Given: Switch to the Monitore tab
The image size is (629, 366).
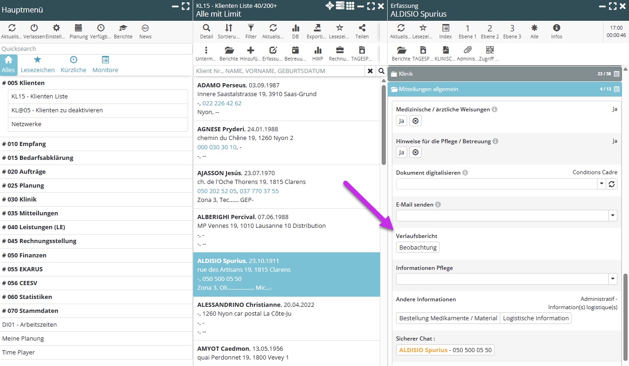Looking at the screenshot, I should tap(105, 65).
